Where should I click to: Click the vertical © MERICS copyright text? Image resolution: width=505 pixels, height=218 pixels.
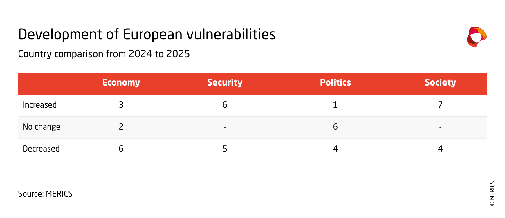pyautogui.click(x=492, y=193)
